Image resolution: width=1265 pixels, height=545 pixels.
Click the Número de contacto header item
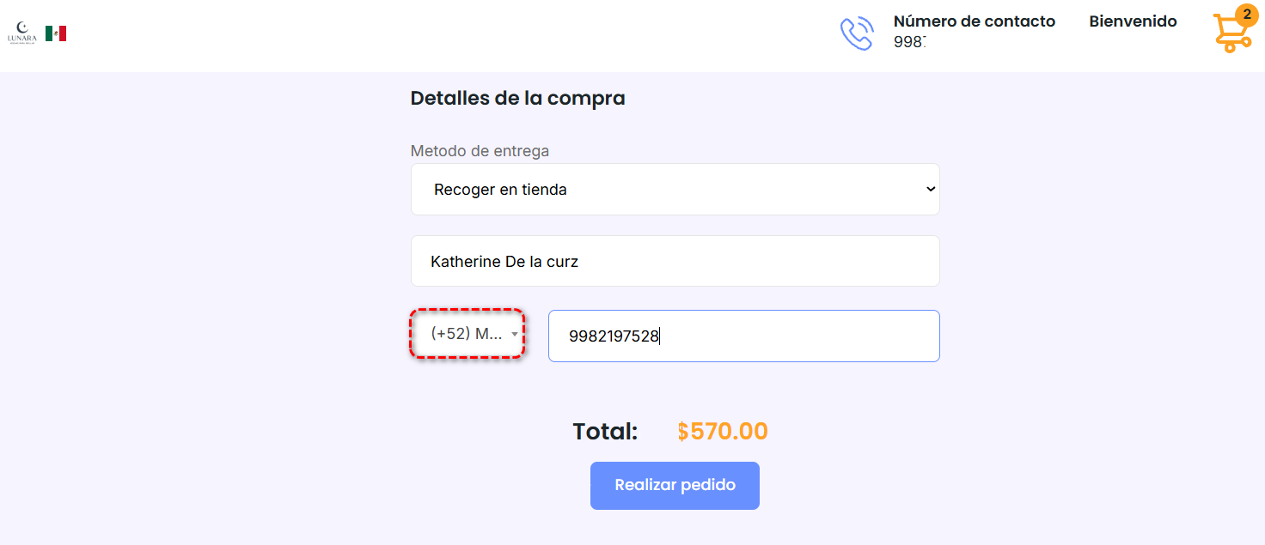point(975,21)
